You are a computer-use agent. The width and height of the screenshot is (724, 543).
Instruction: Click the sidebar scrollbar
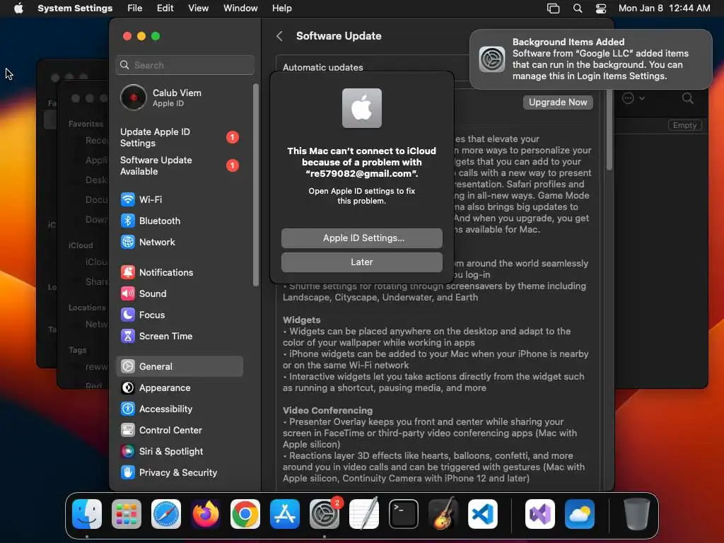point(256,185)
